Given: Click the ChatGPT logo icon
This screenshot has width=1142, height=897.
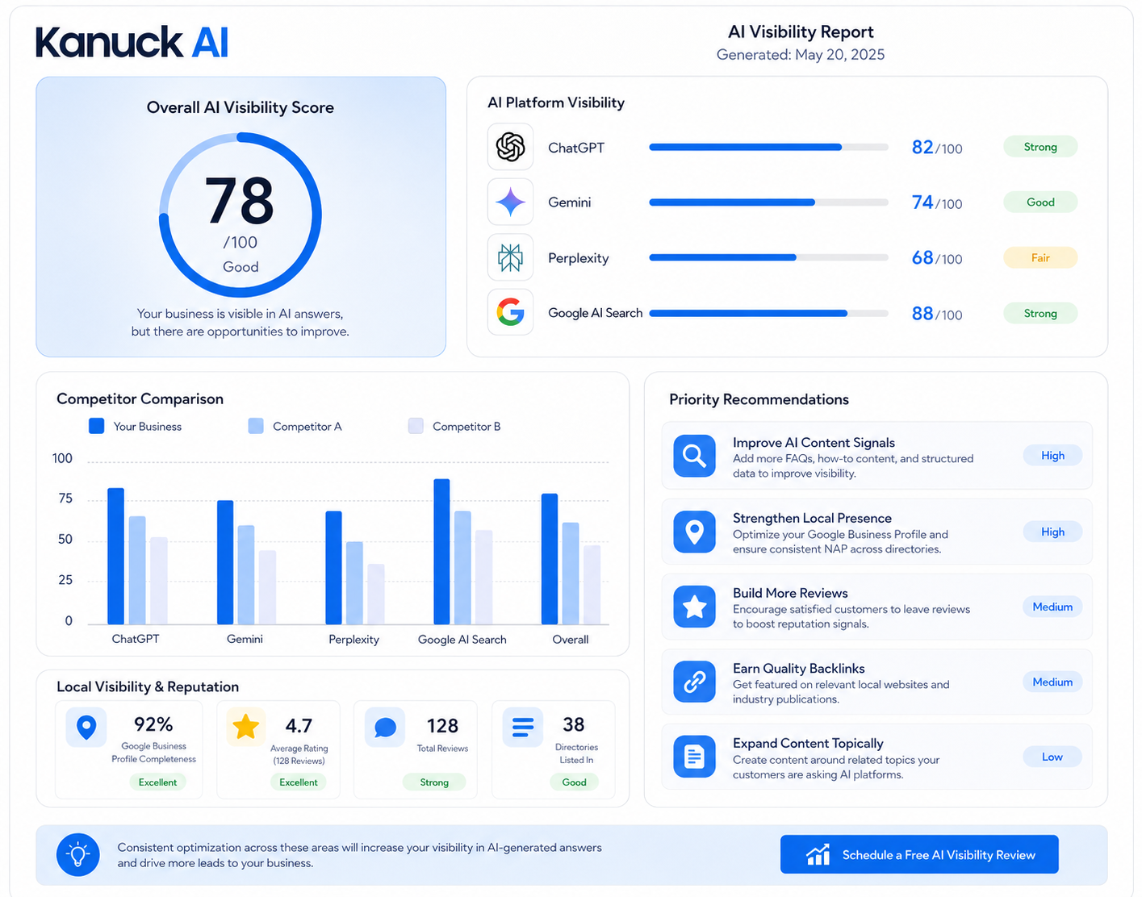Looking at the screenshot, I should 510,147.
